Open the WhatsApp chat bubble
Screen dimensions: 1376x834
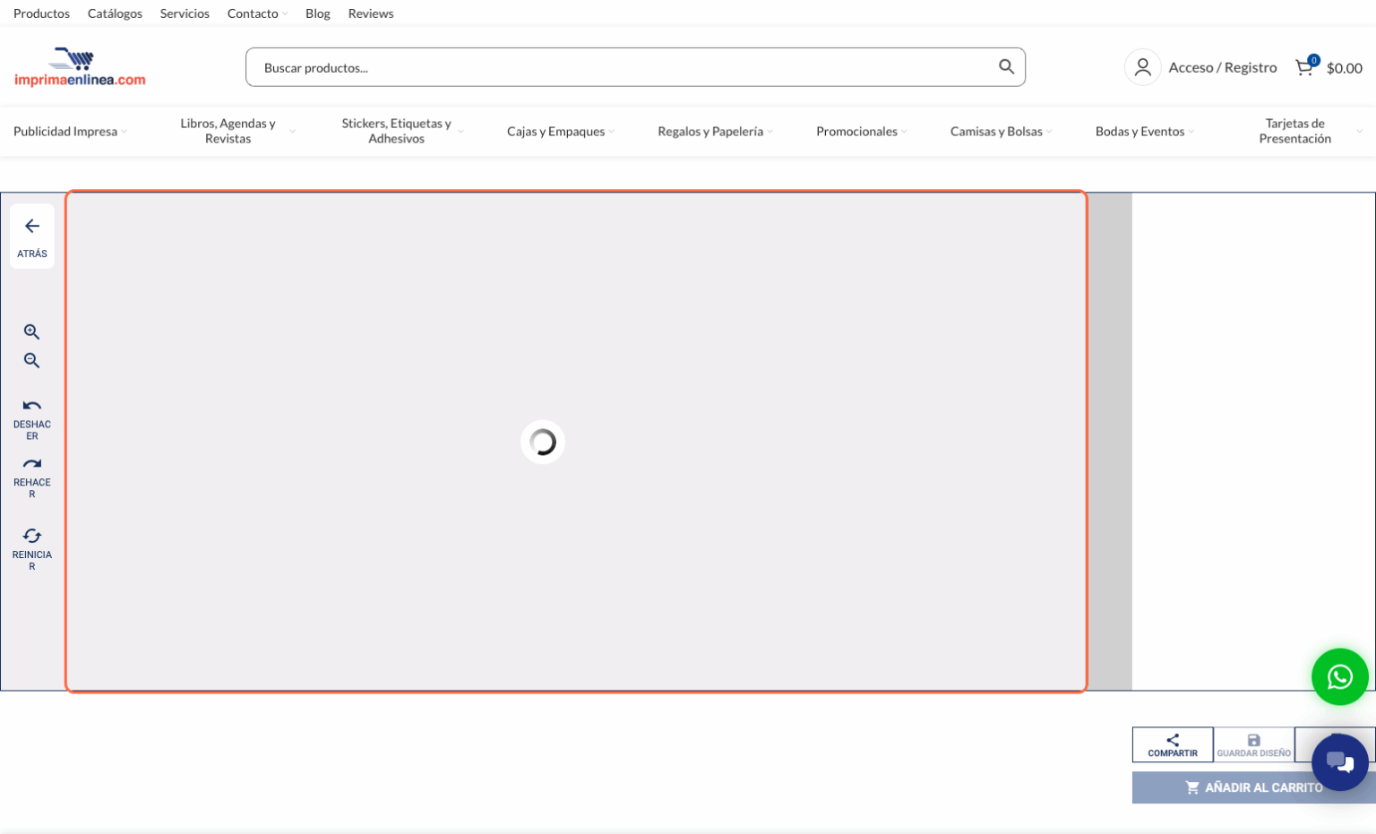pos(1339,676)
